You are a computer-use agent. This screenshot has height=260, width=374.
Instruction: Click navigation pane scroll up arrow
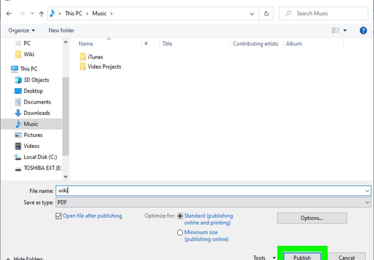coord(66,42)
